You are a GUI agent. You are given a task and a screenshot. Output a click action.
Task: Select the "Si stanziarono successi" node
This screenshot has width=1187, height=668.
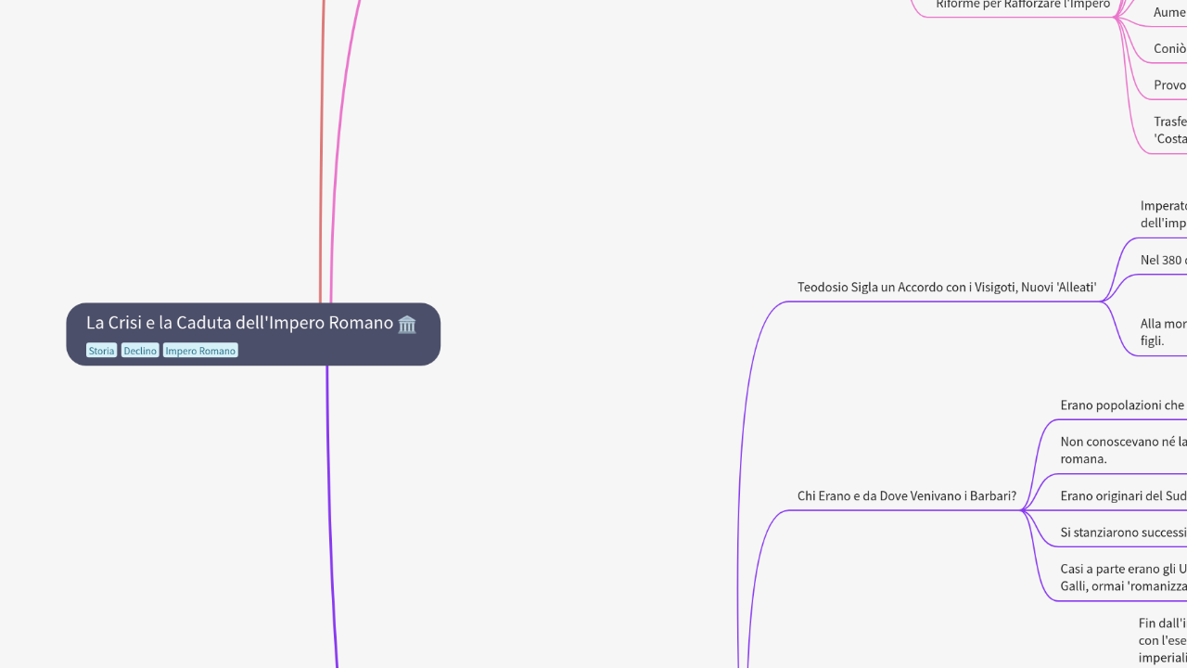point(1122,533)
